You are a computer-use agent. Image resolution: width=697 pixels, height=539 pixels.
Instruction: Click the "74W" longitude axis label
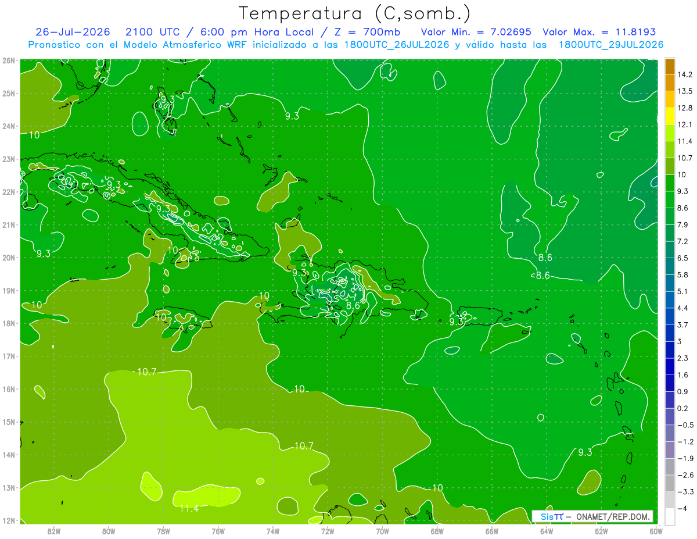[x=272, y=531]
